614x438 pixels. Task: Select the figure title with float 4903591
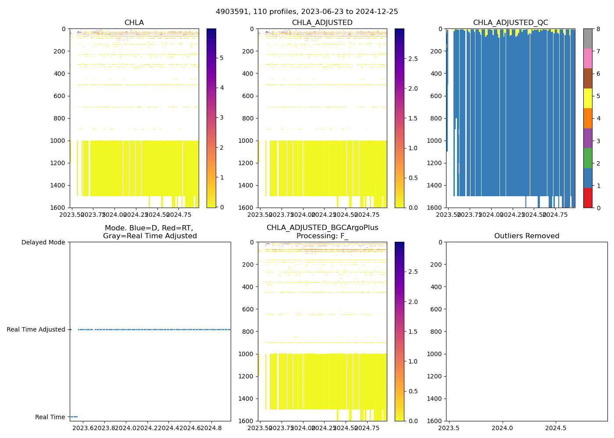[307, 12]
